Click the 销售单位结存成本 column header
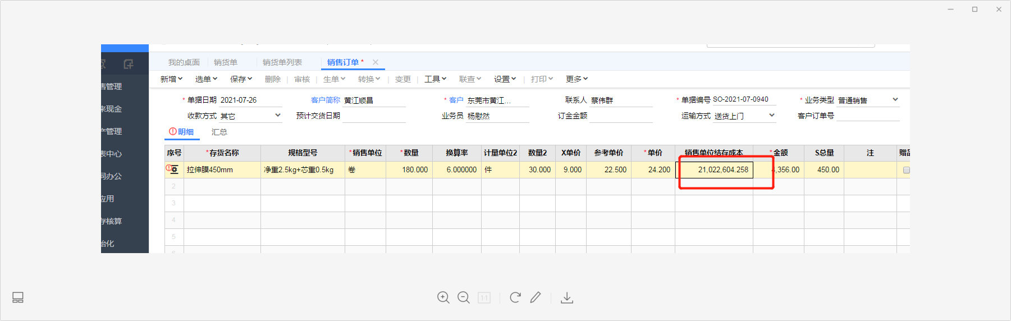This screenshot has width=1011, height=321. [714, 153]
